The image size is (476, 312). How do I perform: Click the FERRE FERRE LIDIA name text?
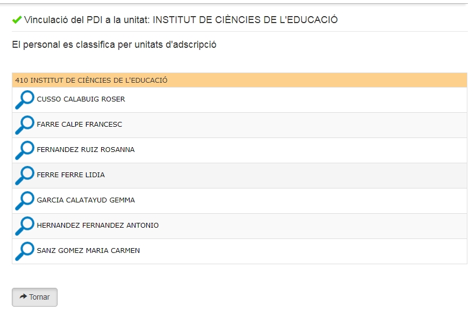tap(70, 175)
